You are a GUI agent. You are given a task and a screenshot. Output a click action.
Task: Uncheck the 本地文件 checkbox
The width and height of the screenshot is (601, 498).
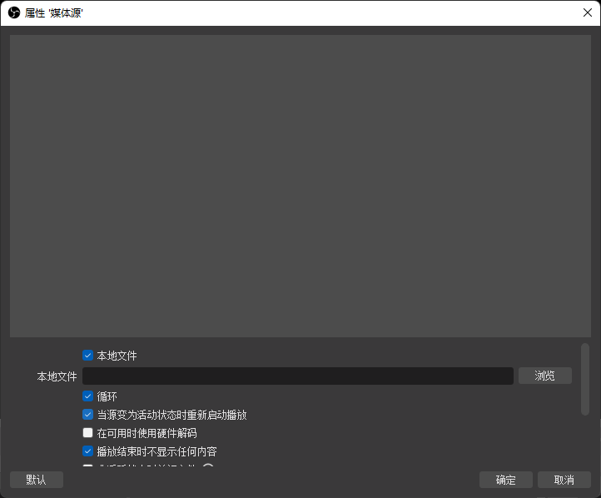pos(88,356)
